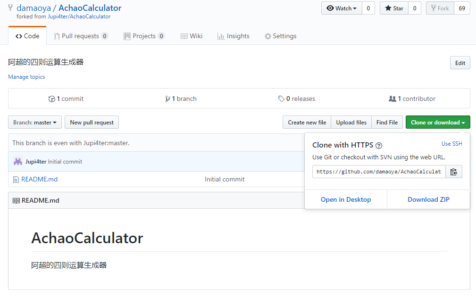Click the tag icon next to 0 releases
The image size is (476, 296).
[281, 99]
